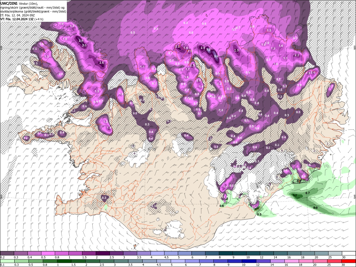
Task: Click the deep blue rain swatch between 10 and 12
Action: pyautogui.click(x=249, y=261)
